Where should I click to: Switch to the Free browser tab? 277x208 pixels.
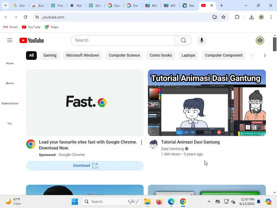click(x=57, y=5)
